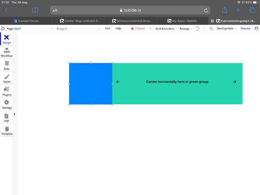Click the search magnifier in Bubble toolbar
Screen dimensions: 260x195
click(x=211, y=28)
